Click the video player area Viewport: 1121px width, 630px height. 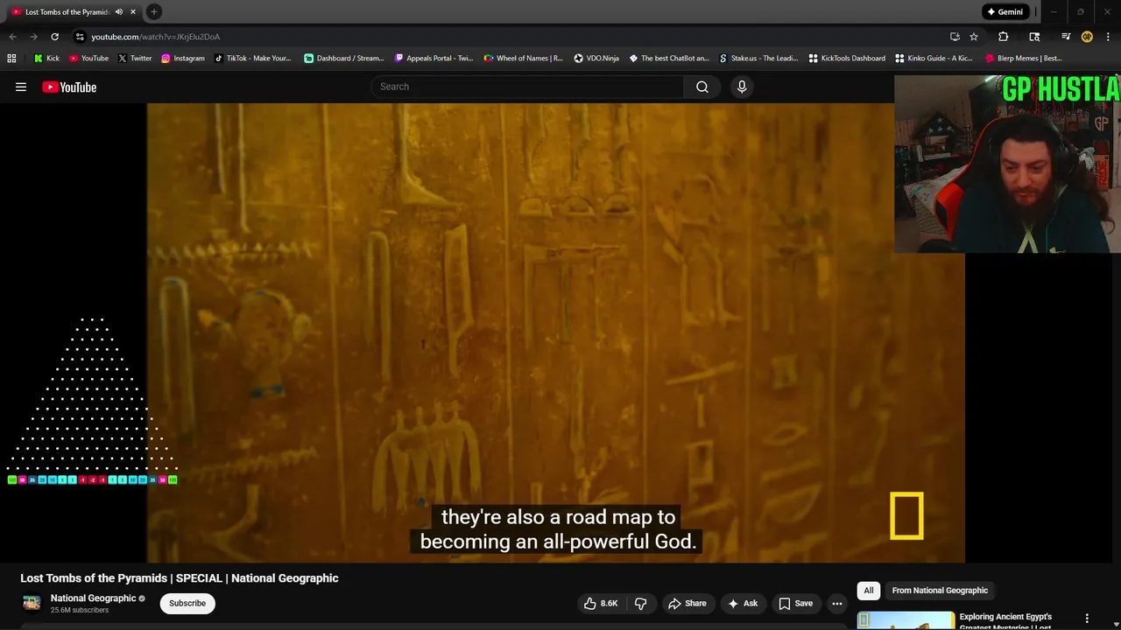[x=555, y=332]
